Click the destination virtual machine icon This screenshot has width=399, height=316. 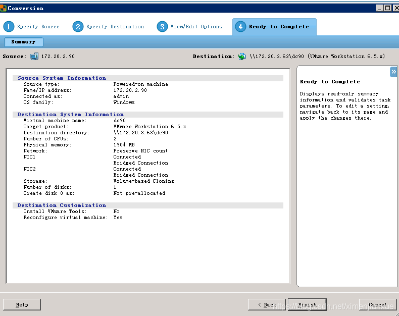click(x=242, y=56)
